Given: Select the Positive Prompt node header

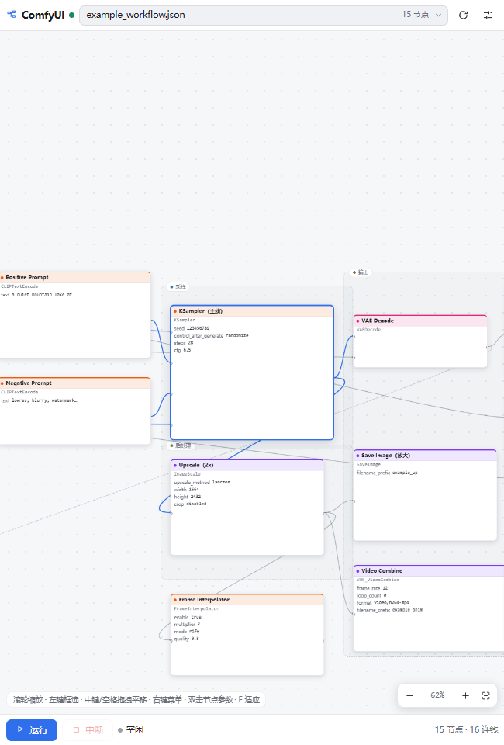Looking at the screenshot, I should tap(75, 278).
